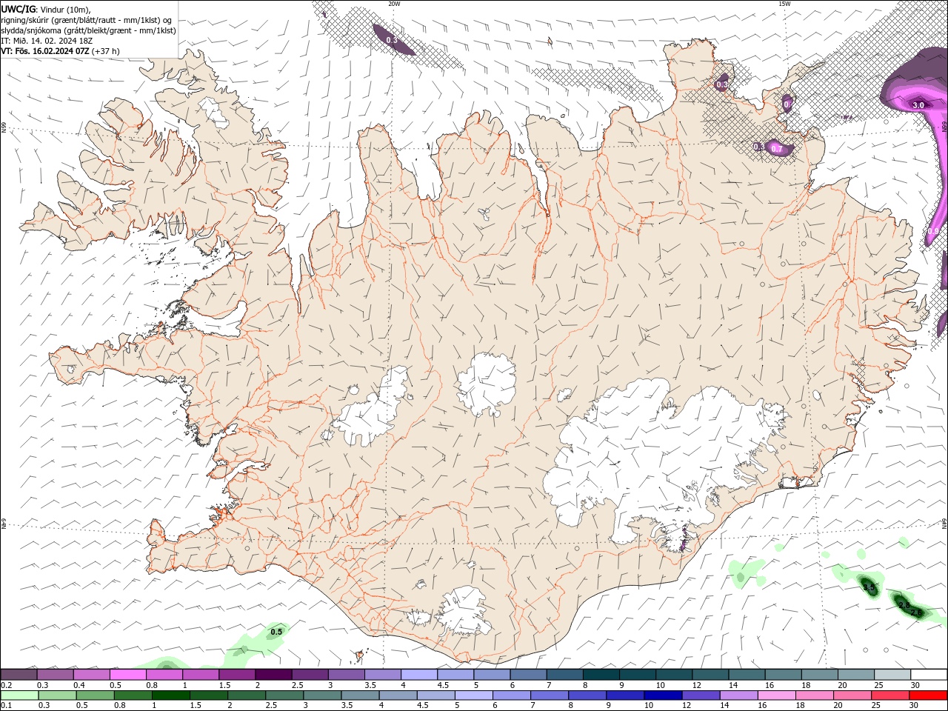Pick the deep blue 10 swatch in lower legend
The width and height of the screenshot is (948, 711).
coord(663,695)
